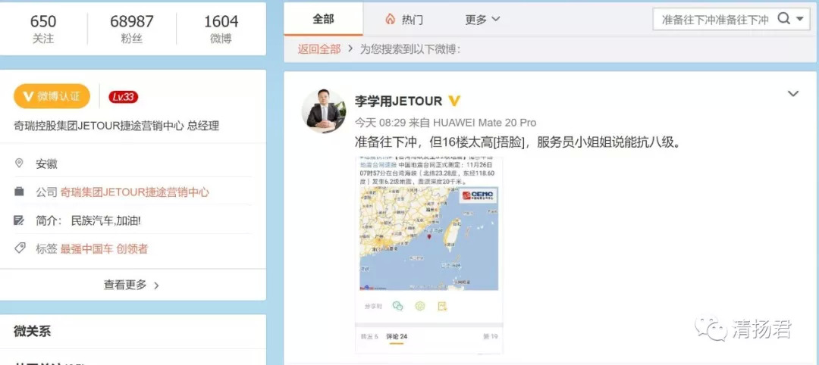Screen dimensions: 819x365
Task: Click the Lv.33 level badge
Action: coord(123,97)
